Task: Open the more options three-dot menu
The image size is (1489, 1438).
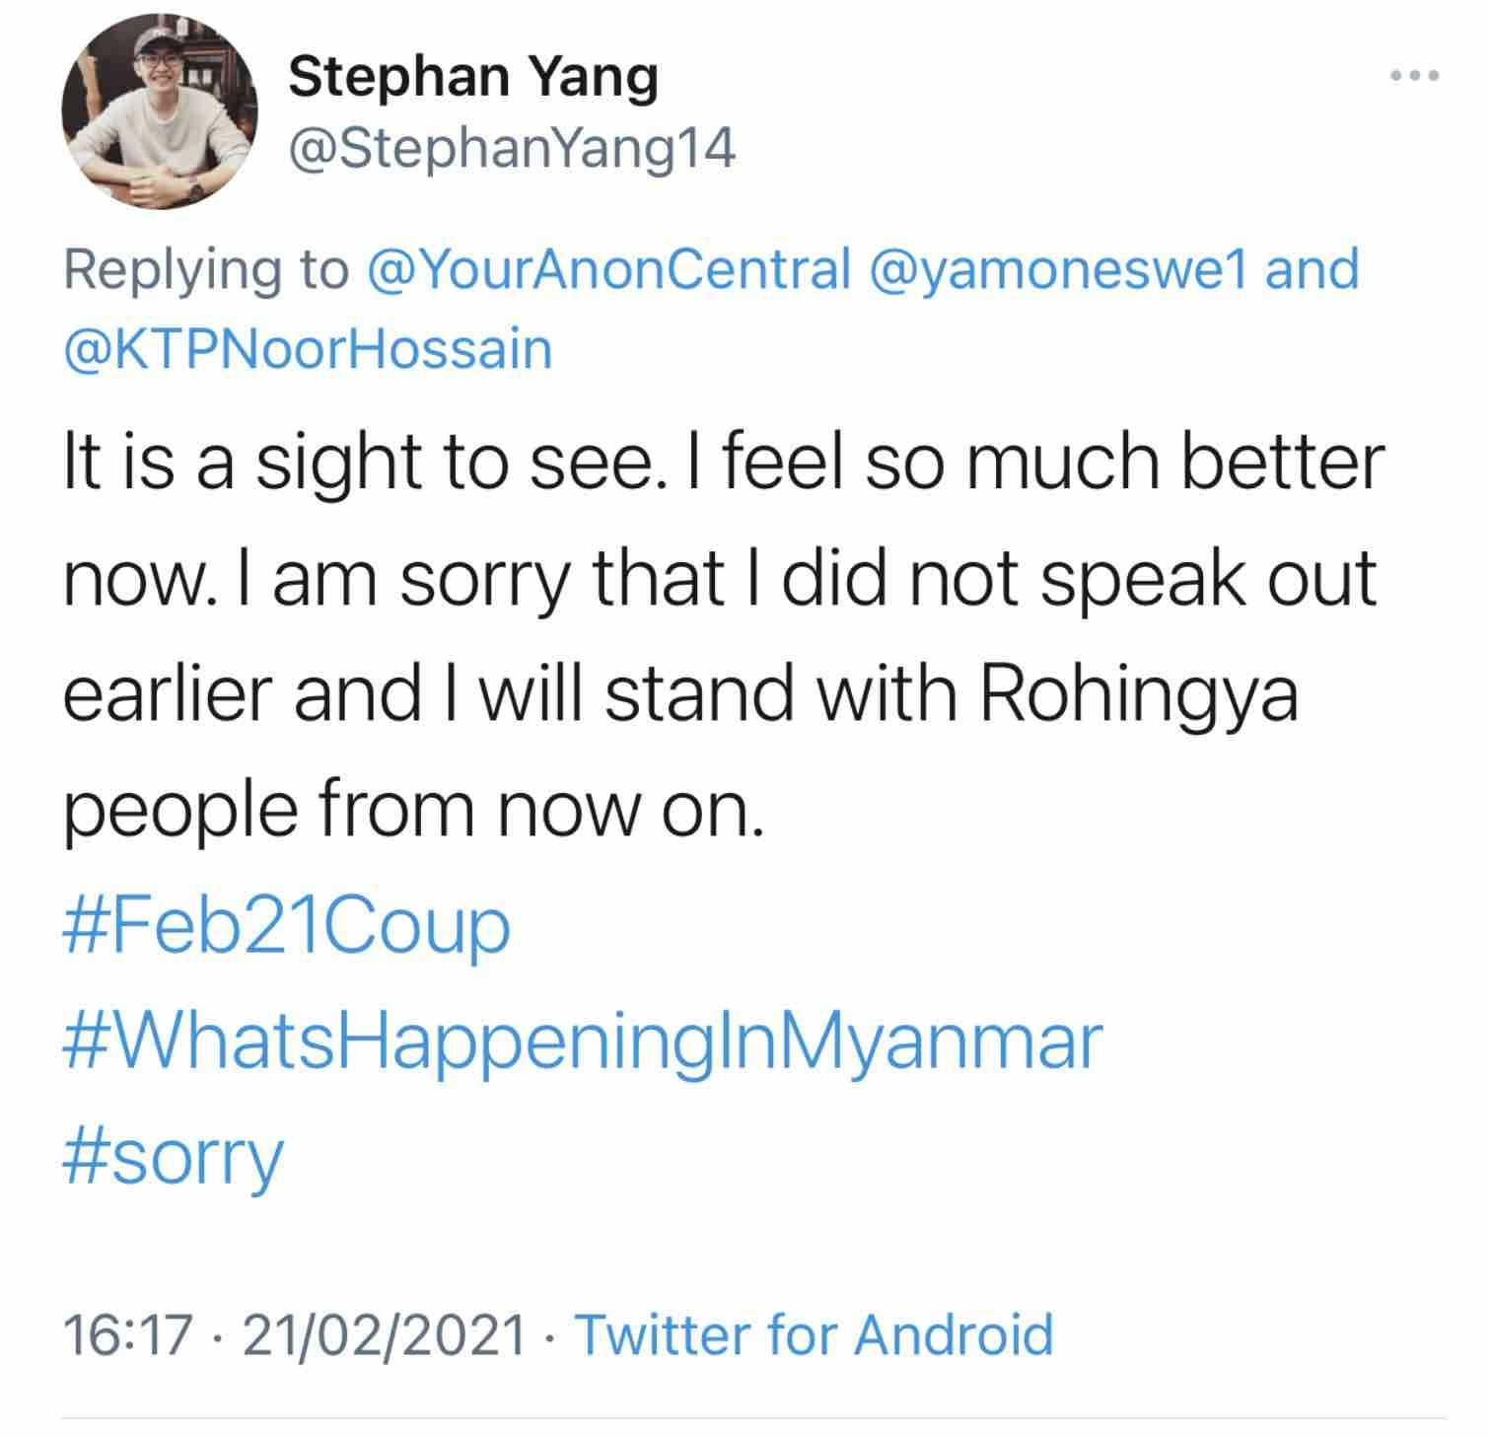Action: coord(1415,75)
